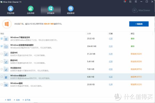Select the Windows安装程序基线缓存 row title
The image size is (155, 103).
point(22,45)
